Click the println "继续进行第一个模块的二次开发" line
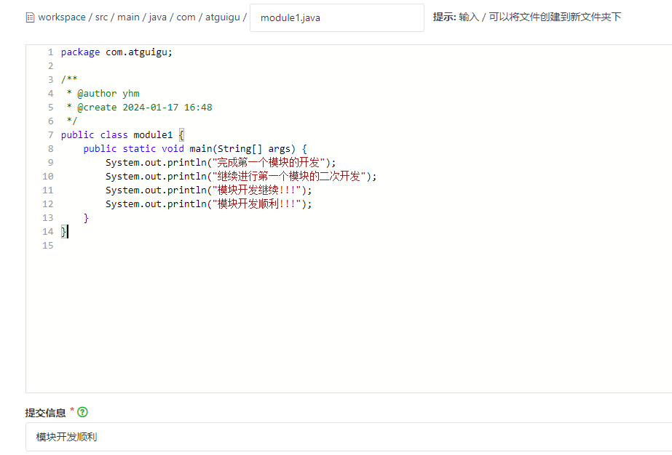This screenshot has width=672, height=455. pyautogui.click(x=241, y=177)
